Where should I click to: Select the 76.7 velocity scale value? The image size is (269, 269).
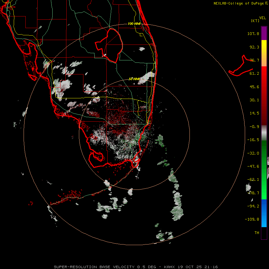click(x=254, y=60)
